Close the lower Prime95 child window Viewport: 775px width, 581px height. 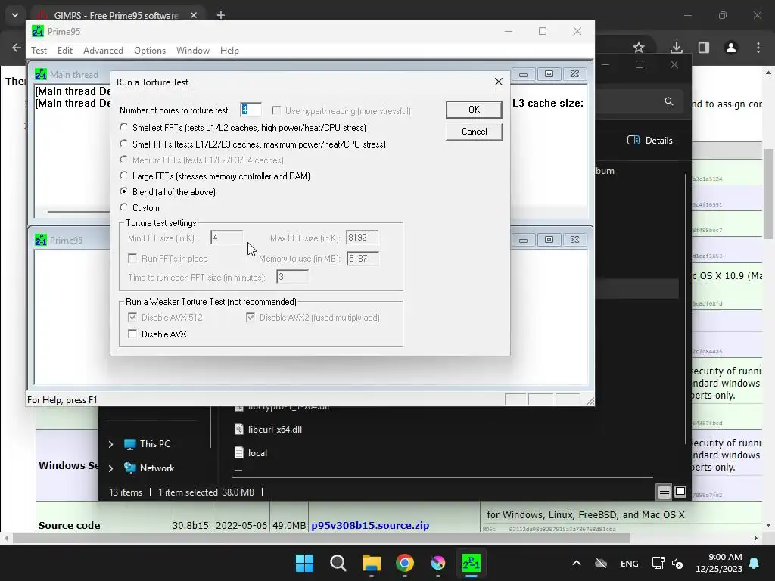click(x=575, y=240)
